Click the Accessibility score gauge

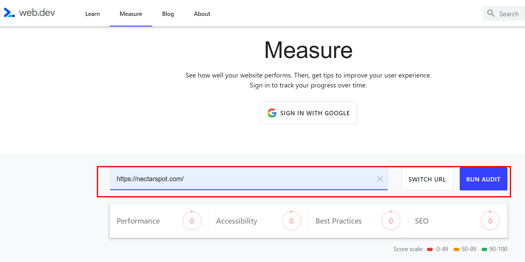point(291,221)
